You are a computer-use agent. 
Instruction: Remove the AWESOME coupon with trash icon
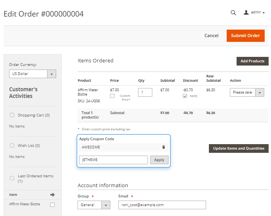click(x=164, y=147)
